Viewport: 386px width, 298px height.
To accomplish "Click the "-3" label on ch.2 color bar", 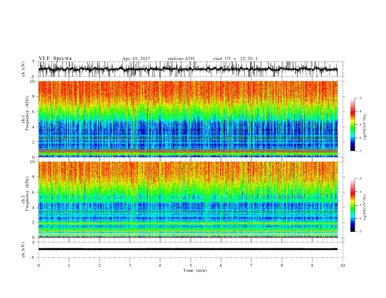I will 359,179.
